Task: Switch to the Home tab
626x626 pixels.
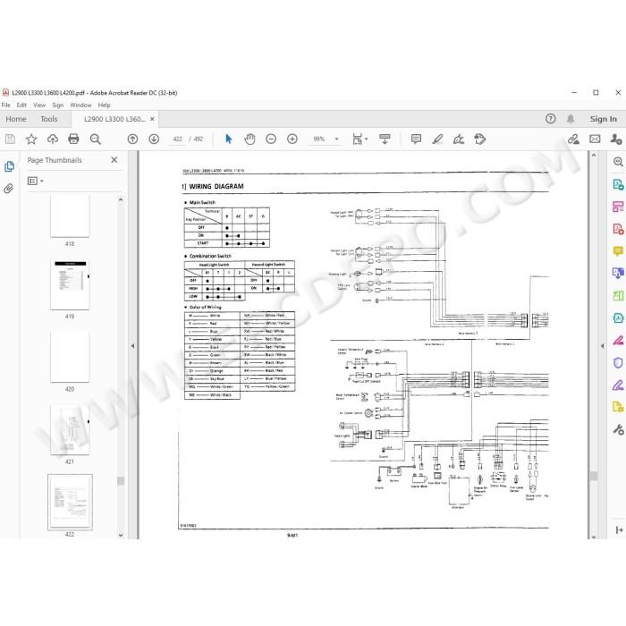Action: [x=16, y=119]
